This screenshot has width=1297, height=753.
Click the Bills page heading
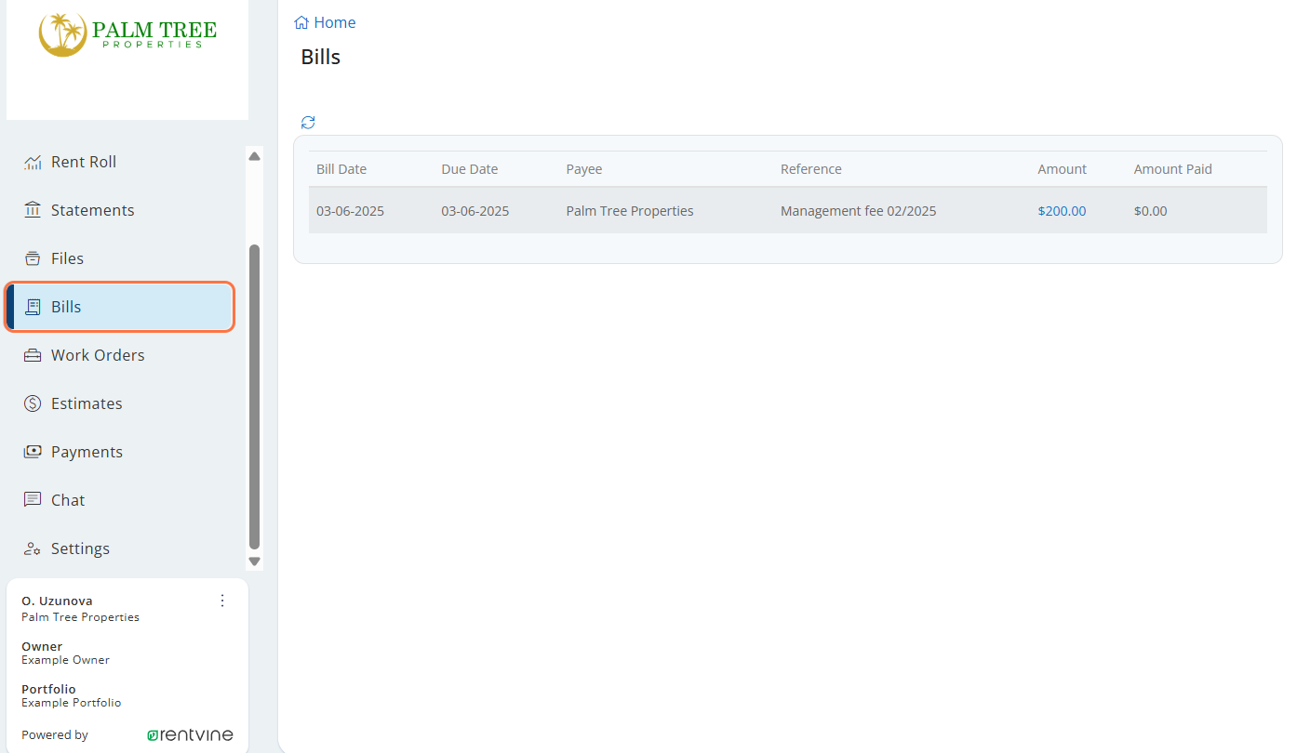tap(321, 57)
